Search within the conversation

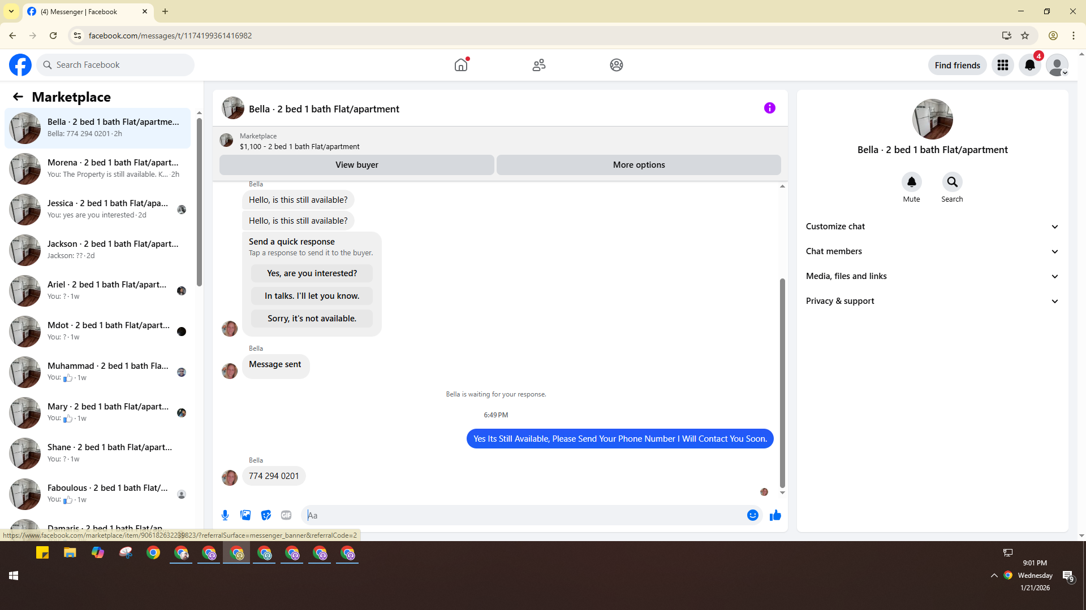(x=952, y=182)
